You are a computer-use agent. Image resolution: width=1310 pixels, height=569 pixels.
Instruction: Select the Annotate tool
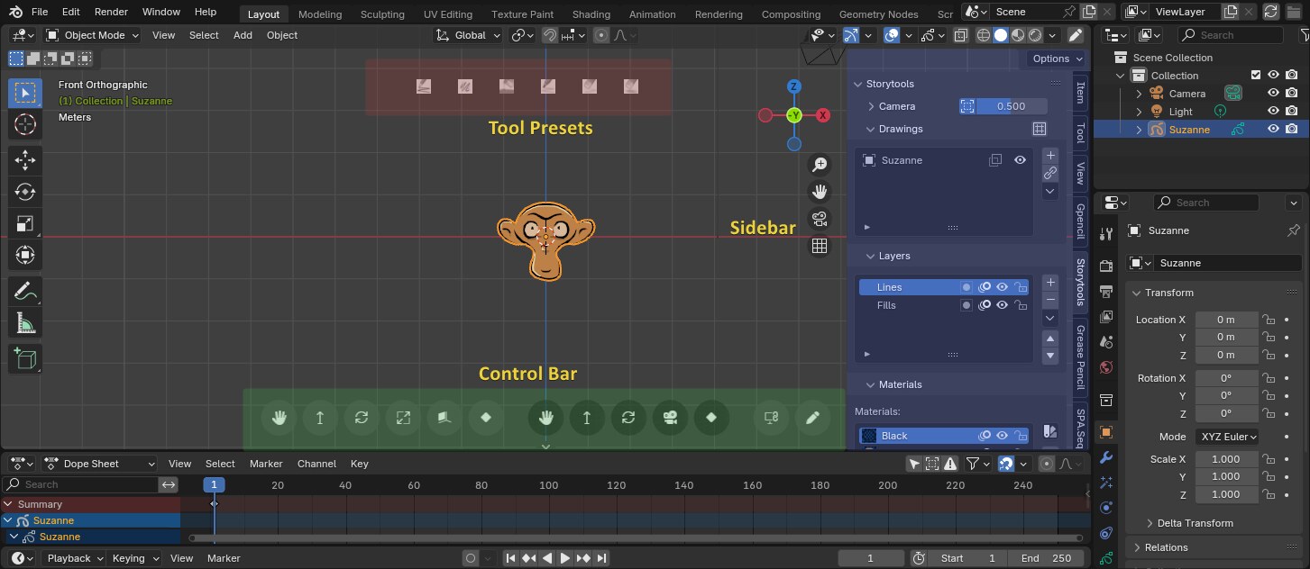[x=25, y=291]
